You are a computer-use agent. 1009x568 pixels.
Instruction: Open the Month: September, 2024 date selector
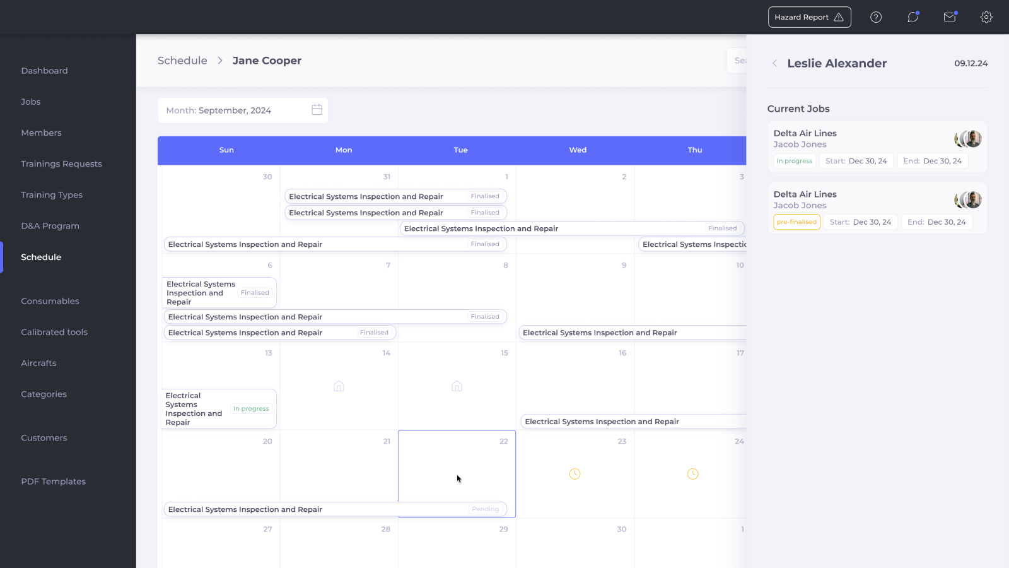(243, 110)
